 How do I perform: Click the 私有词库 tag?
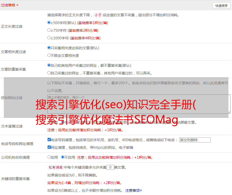pyautogui.click(x=55, y=167)
